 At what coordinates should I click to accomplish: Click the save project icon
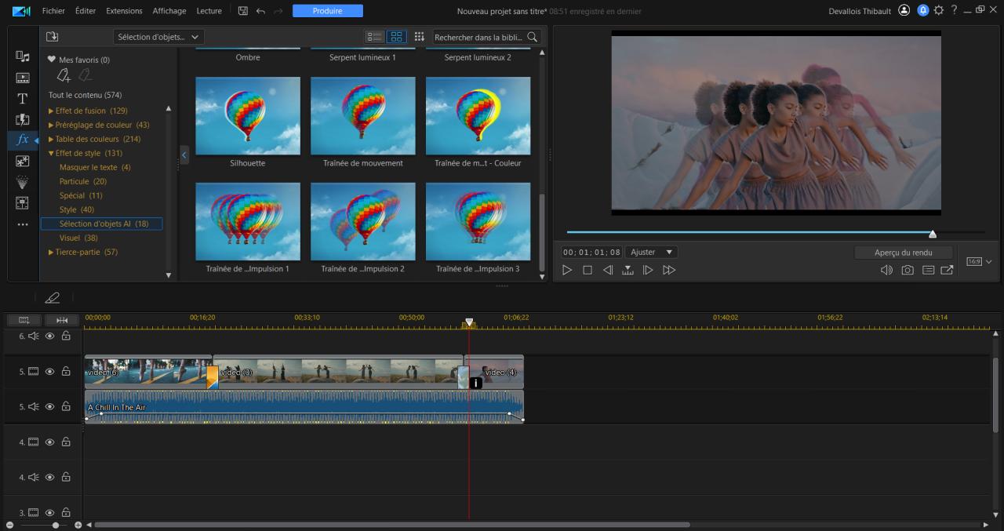pos(243,11)
